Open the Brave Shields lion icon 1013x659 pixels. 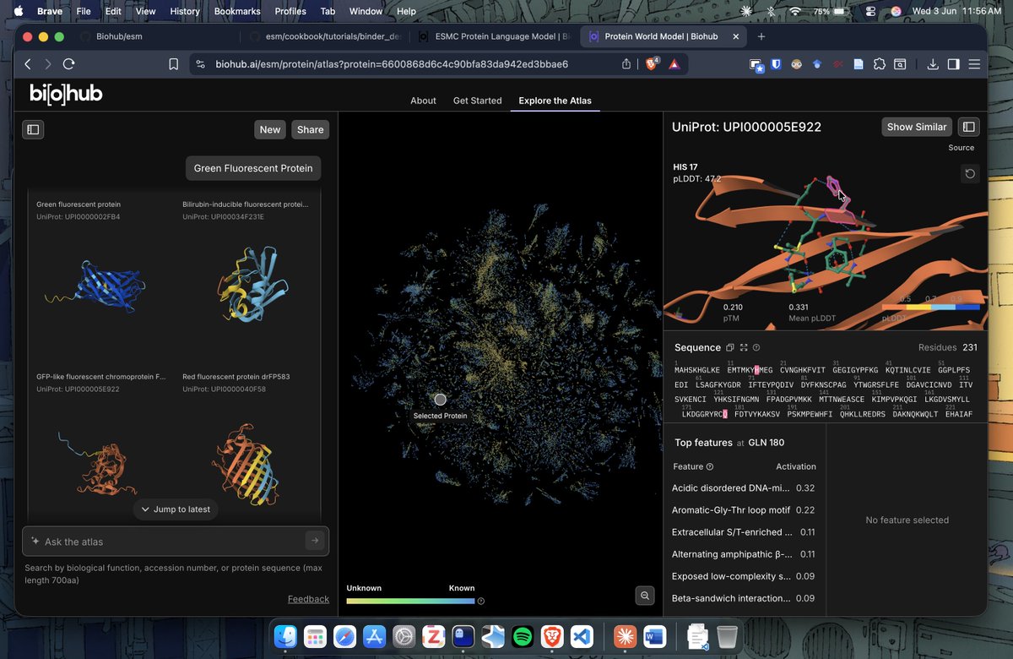(x=653, y=64)
